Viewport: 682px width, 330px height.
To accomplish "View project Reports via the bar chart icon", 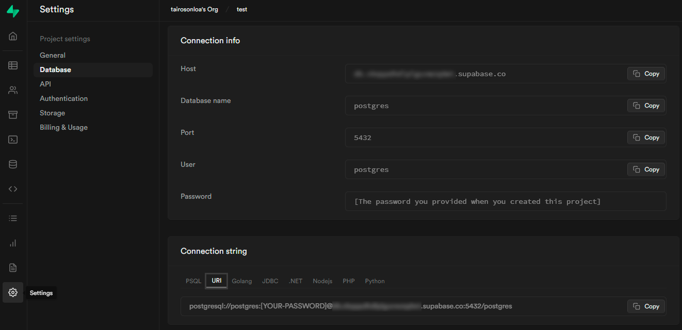I will point(12,242).
